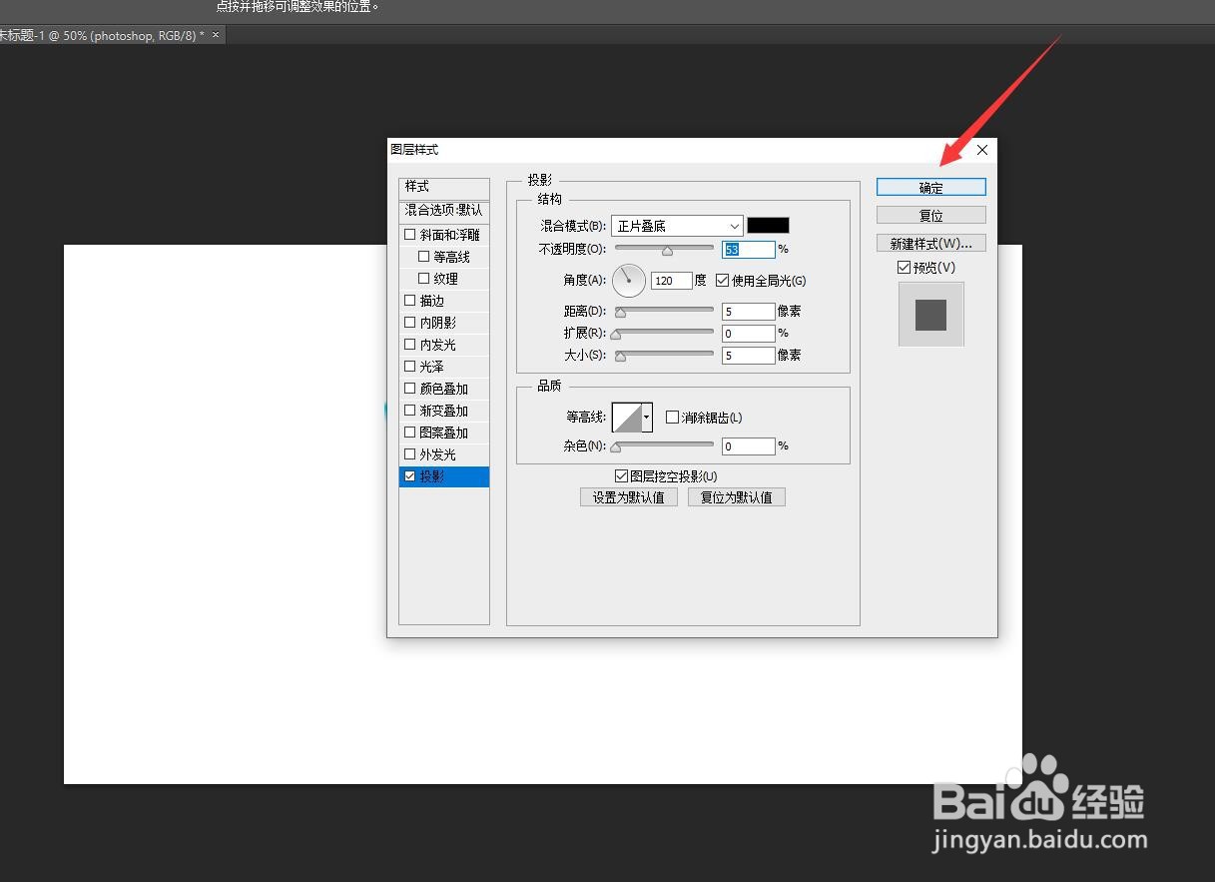Click the 距离 value field
1215x882 pixels.
(x=749, y=312)
